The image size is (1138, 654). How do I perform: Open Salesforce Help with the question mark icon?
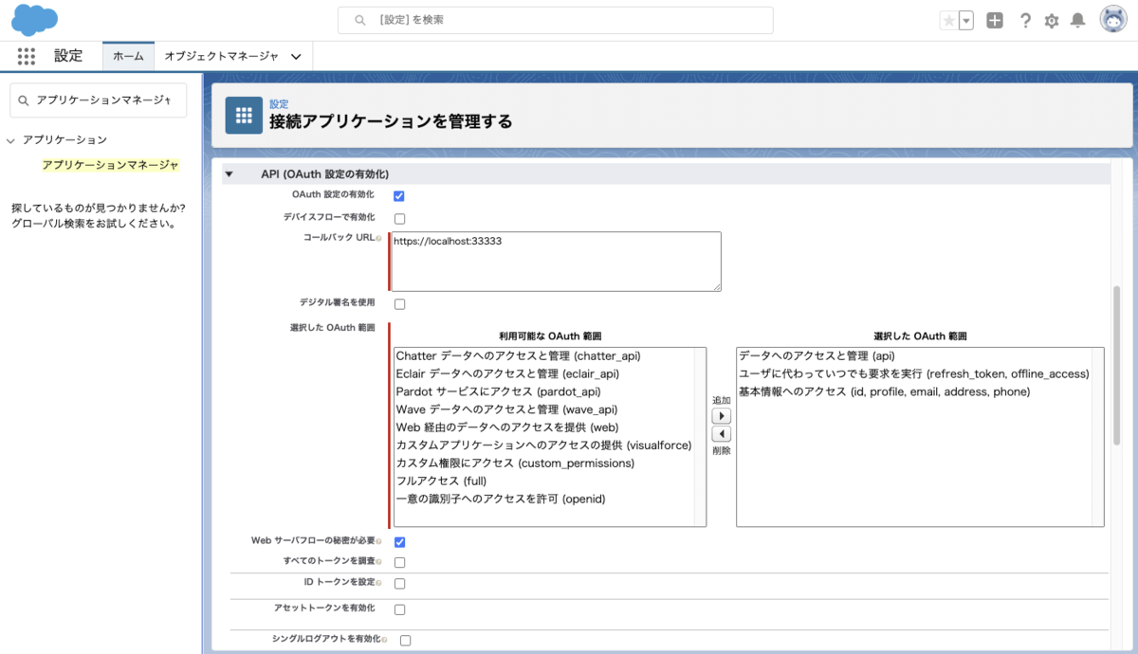[x=1025, y=19]
